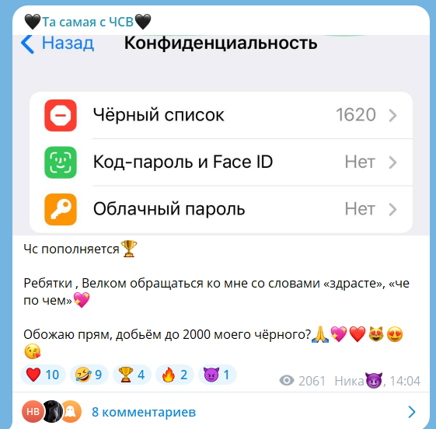Screen dimensions: 436x429
Task: Open the chevron in Код-пароль и Face ID row
Action: click(392, 162)
